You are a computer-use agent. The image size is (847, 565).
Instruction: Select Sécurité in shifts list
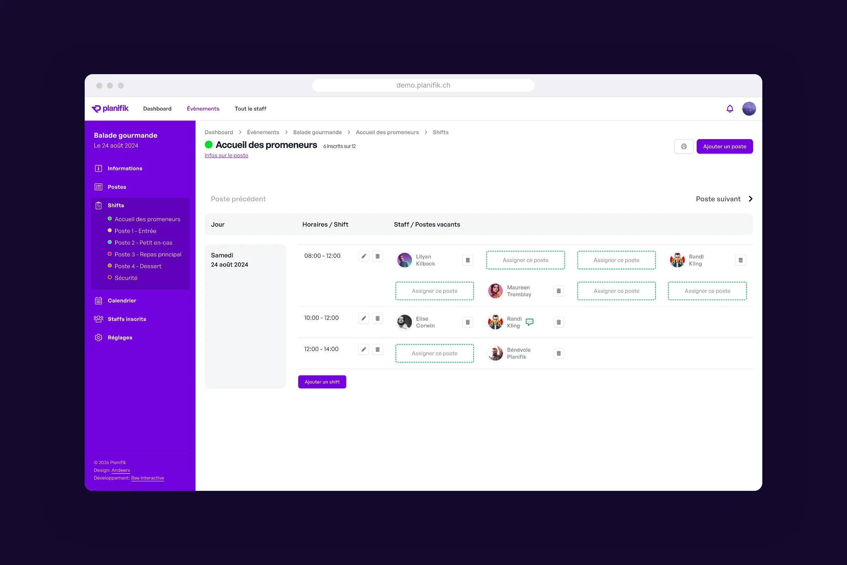(x=126, y=278)
